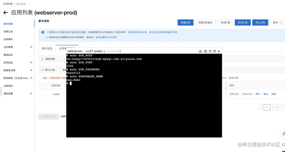Click the 实例名称 column header
285x152 pixels.
pyautogui.click(x=56, y=85)
